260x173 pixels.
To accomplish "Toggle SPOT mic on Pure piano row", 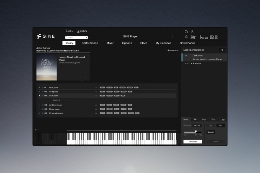I will tap(102, 87).
